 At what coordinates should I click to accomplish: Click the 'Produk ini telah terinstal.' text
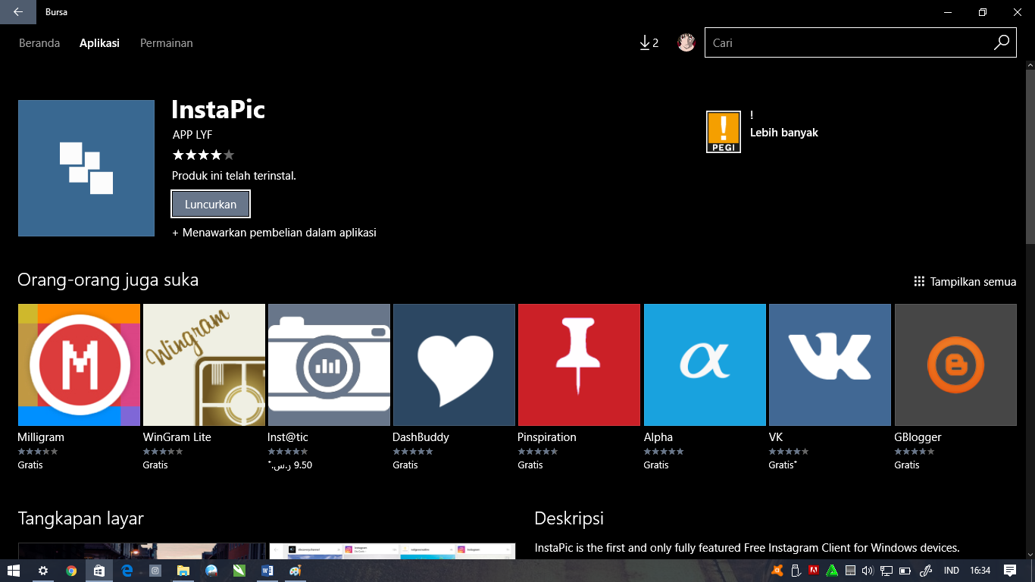coord(234,176)
